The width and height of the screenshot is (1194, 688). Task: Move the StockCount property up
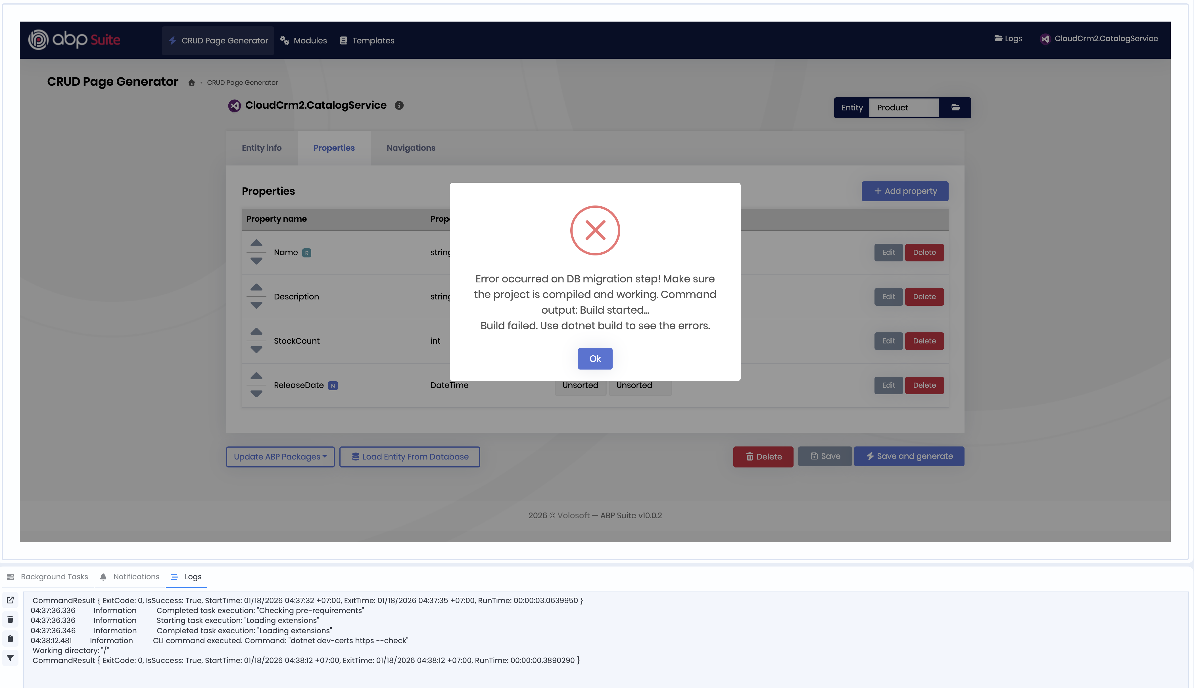pos(256,331)
